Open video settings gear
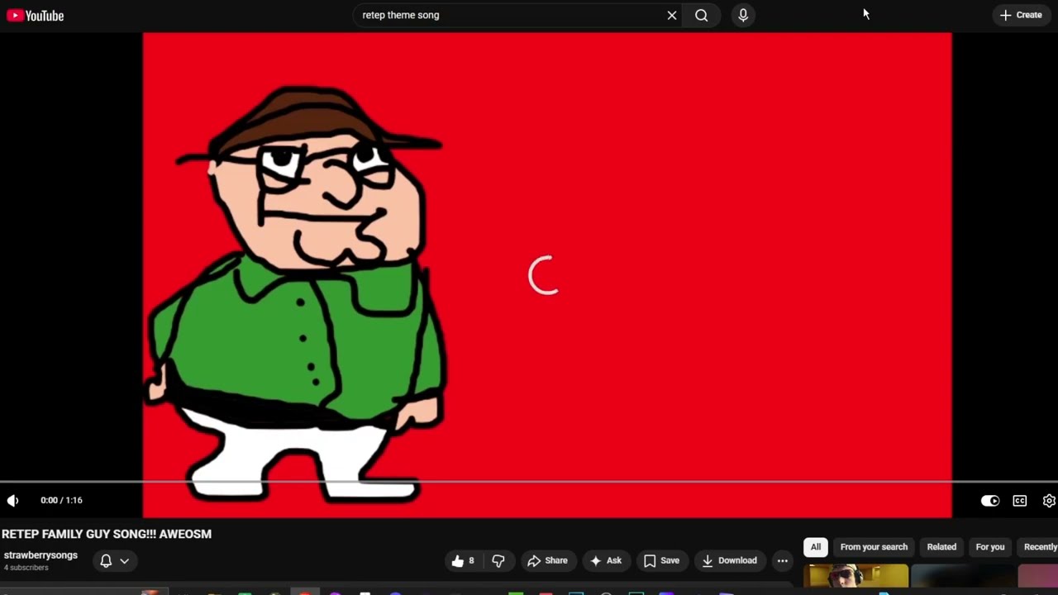Screen dimensions: 1058x595 pyautogui.click(x=1049, y=501)
